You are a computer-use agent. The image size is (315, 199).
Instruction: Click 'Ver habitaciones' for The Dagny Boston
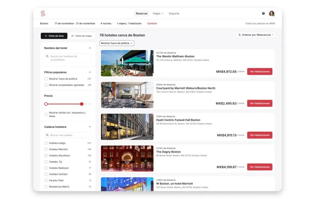click(x=260, y=167)
